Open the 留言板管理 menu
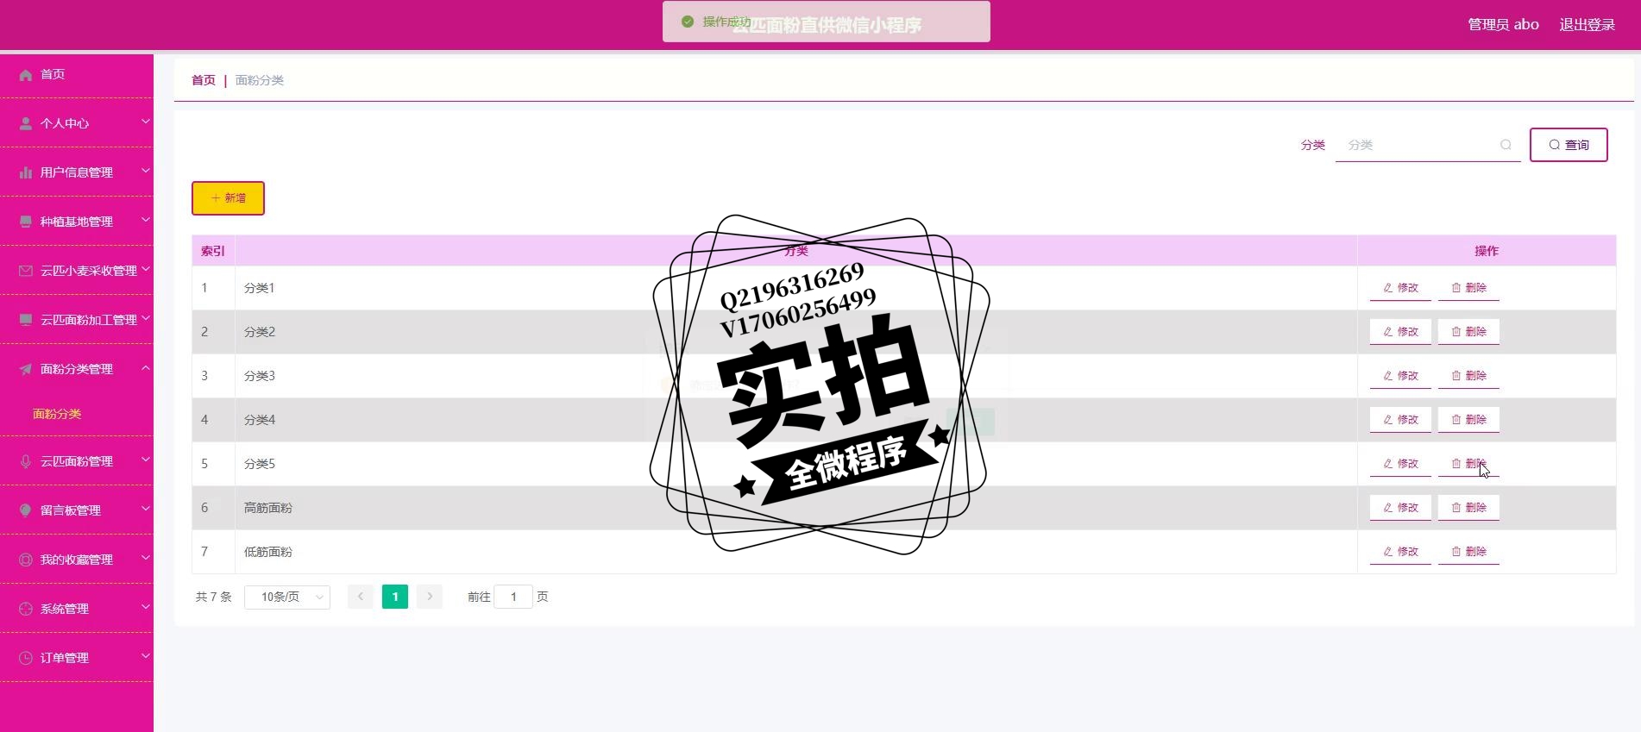 coord(77,510)
